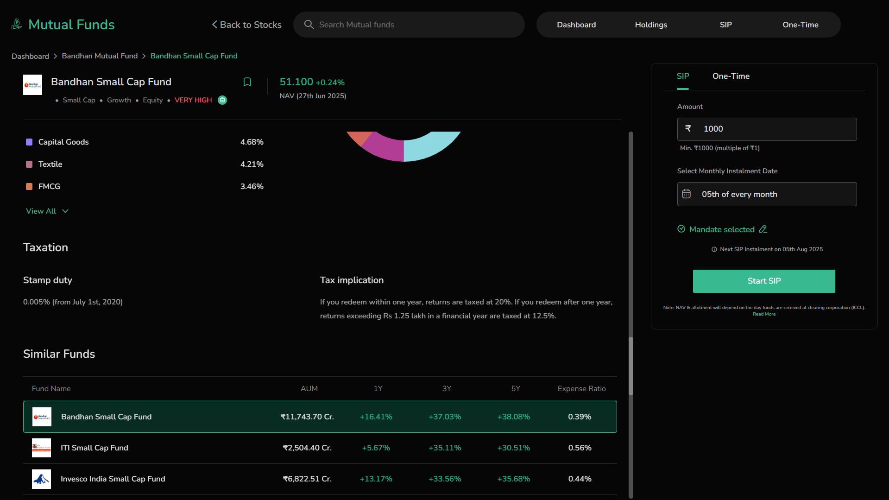Bookmark the Bandhan Small Cap Fund
The image size is (889, 500).
[247, 82]
